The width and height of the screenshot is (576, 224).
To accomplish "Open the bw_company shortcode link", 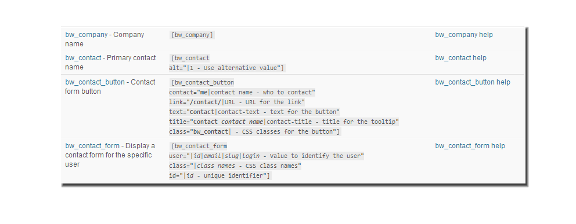I will 87,35.
